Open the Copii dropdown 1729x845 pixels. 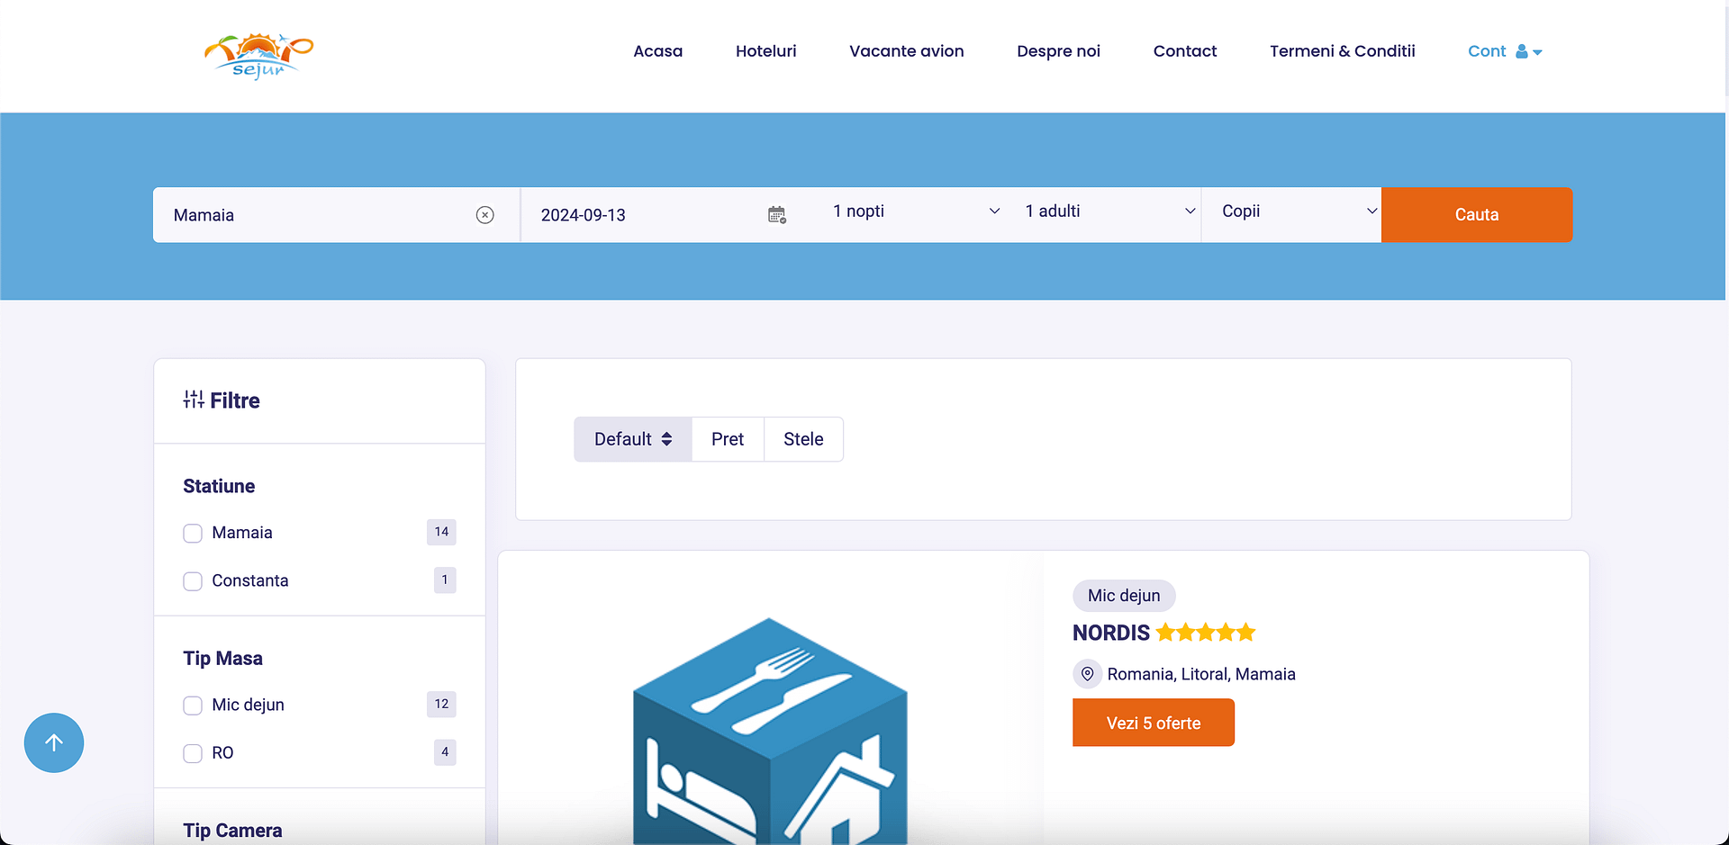coord(1292,211)
